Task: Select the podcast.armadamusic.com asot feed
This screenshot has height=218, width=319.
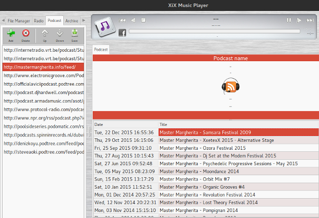Action: coord(43,101)
